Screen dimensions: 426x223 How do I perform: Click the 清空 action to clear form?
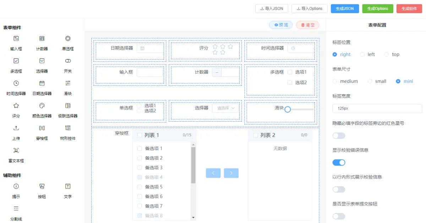coord(307,25)
